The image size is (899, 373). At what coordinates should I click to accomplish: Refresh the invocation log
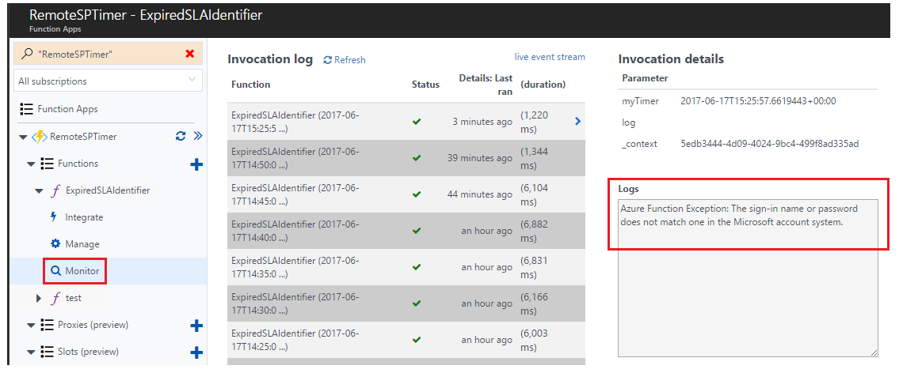(x=345, y=59)
